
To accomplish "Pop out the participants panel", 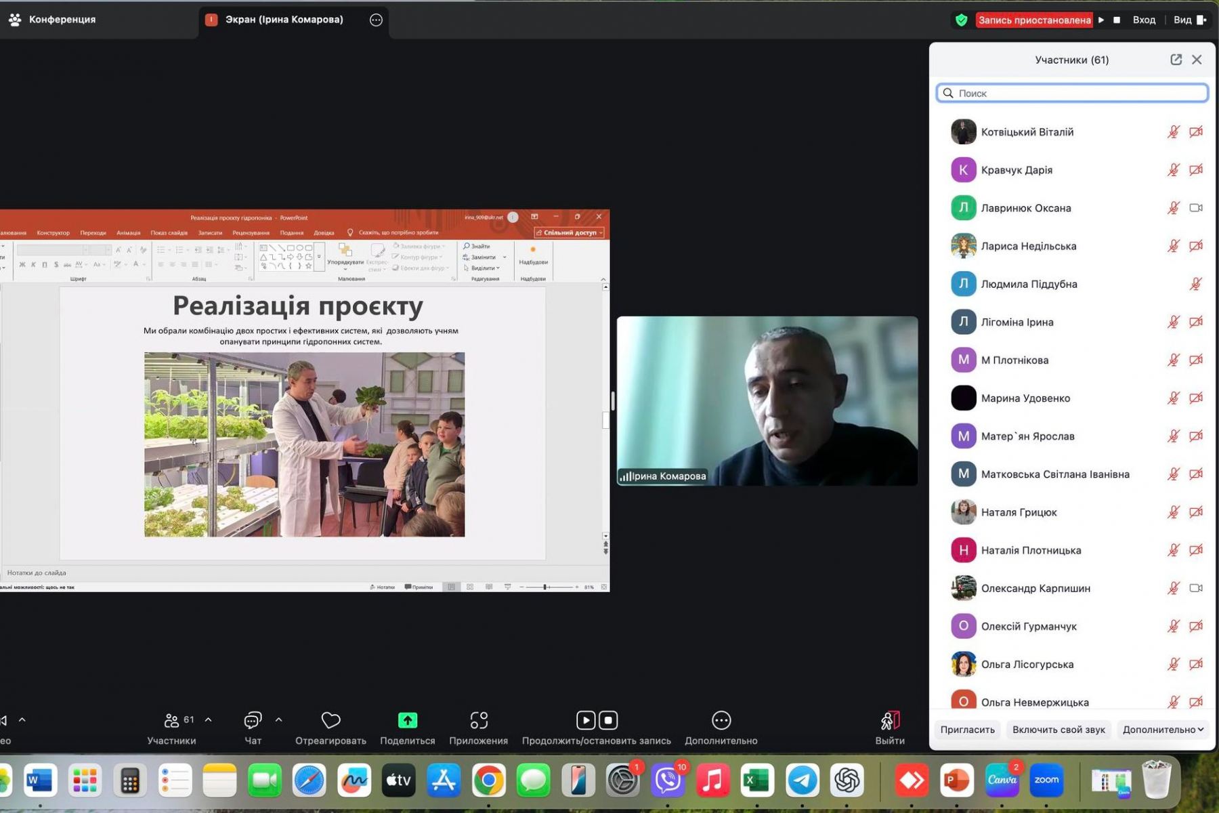I will 1176,60.
